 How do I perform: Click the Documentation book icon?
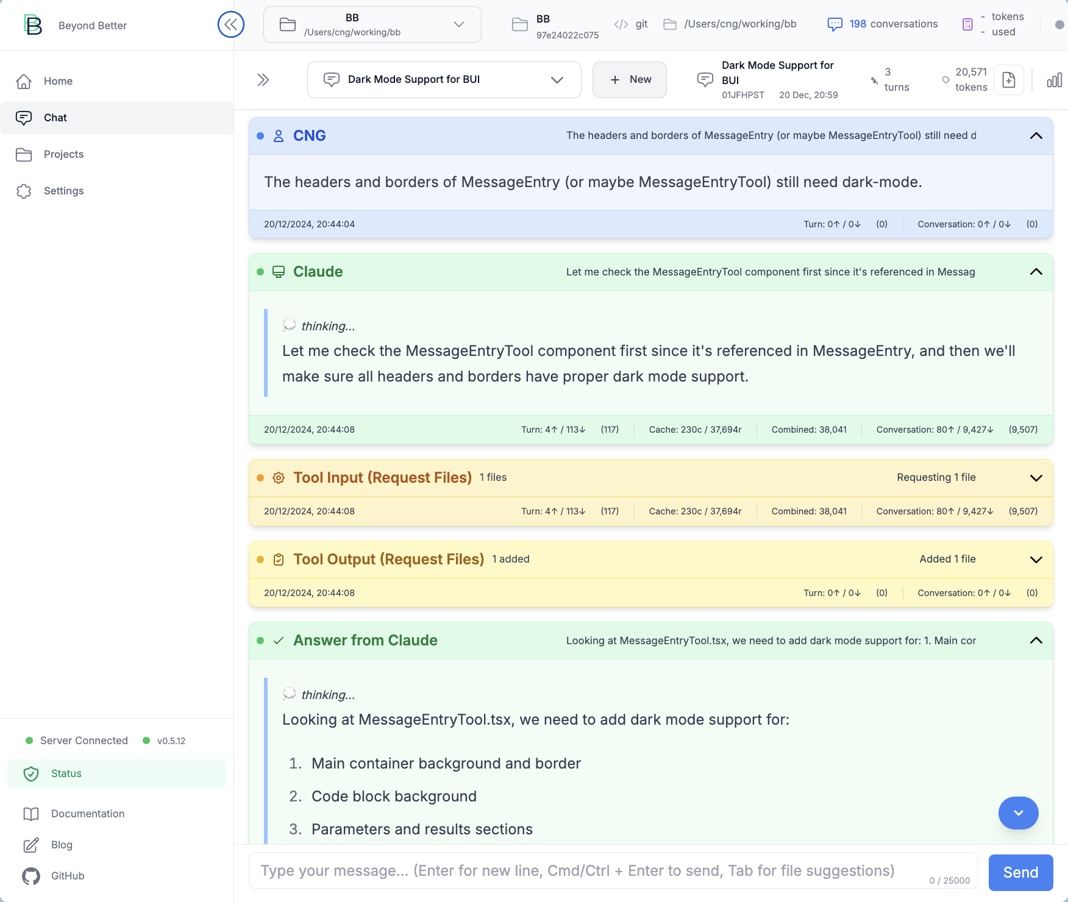pyautogui.click(x=31, y=814)
